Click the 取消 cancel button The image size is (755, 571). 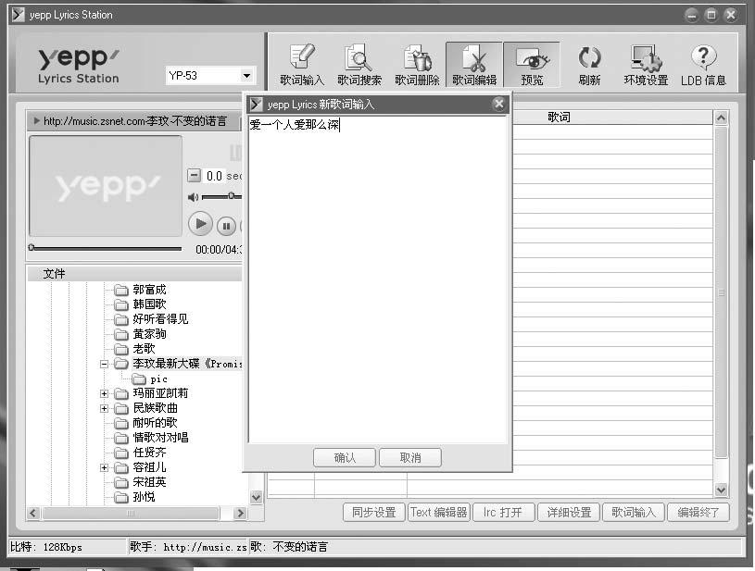coord(410,457)
